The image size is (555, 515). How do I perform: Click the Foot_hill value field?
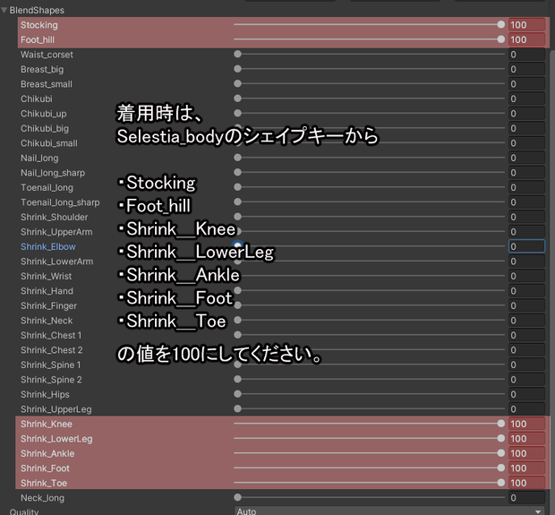[x=526, y=39]
